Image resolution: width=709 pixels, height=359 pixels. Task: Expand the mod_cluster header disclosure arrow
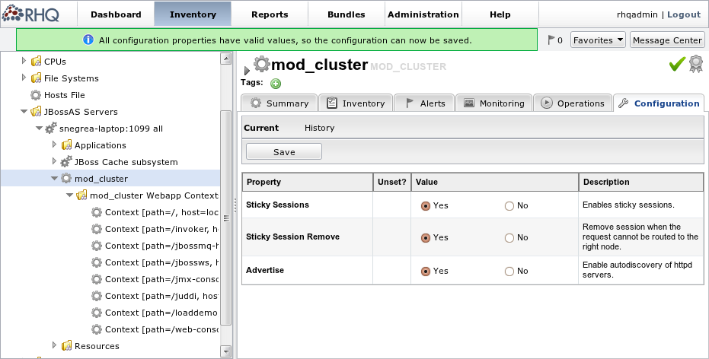[x=247, y=71]
